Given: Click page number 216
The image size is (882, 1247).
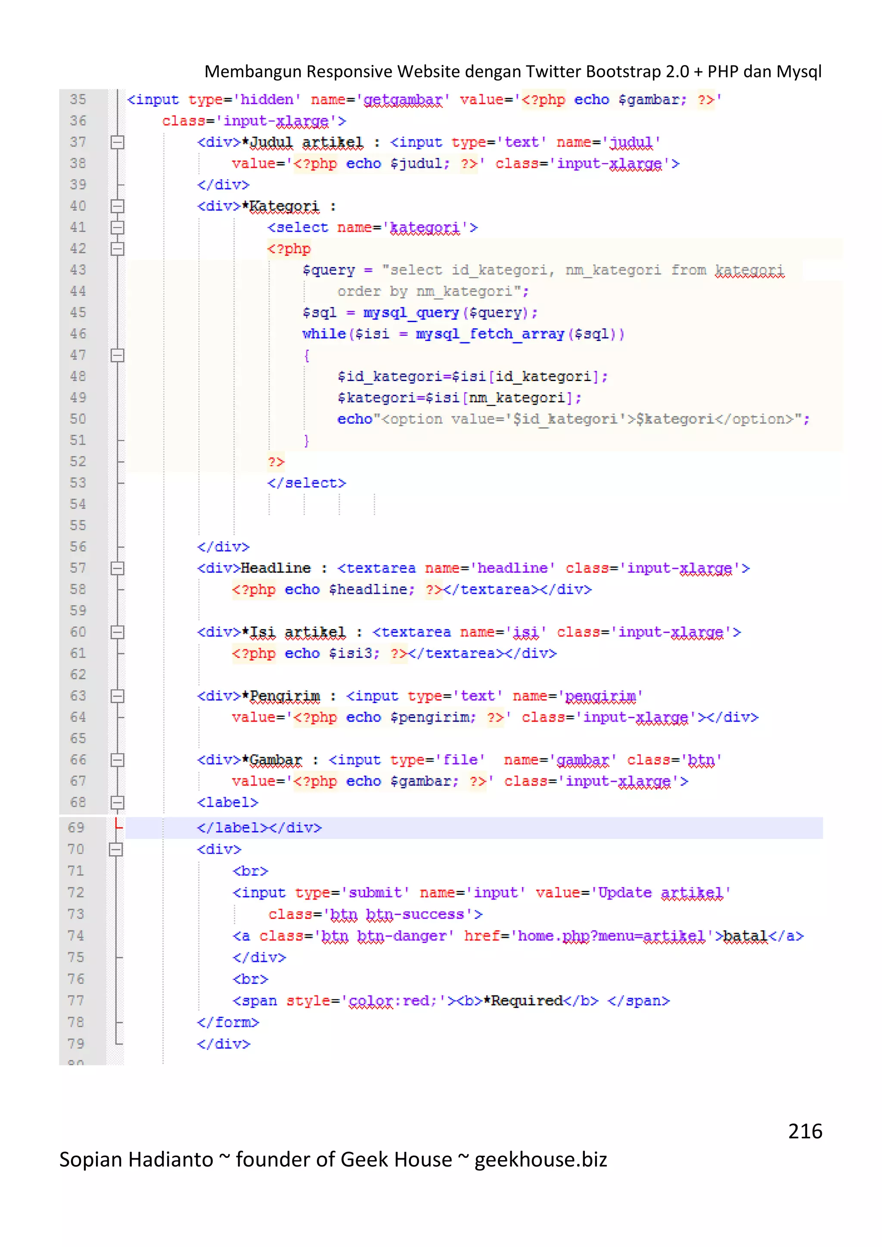Looking at the screenshot, I should click(x=805, y=1131).
